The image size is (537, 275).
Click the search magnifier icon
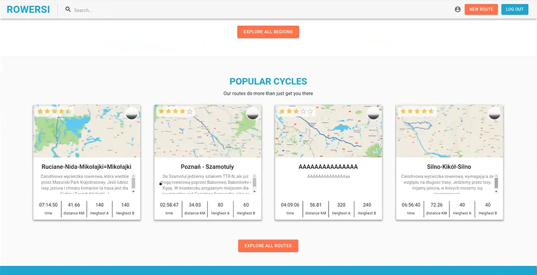(x=68, y=10)
